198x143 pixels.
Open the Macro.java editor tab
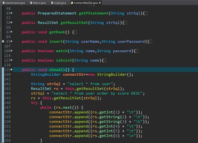[x=38, y=3]
